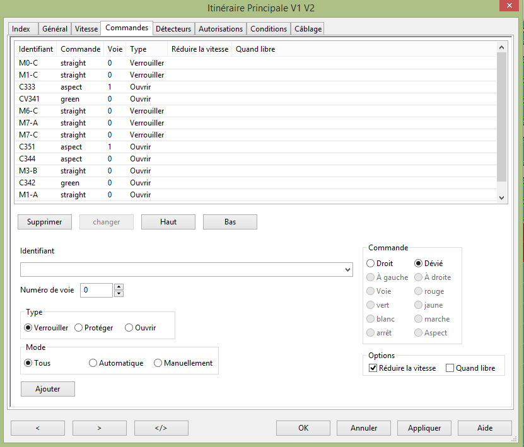Select the C333 aspect row

(x=71, y=87)
